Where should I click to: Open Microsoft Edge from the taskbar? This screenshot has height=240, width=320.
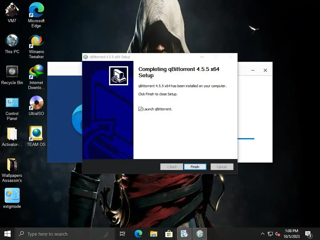pos(138,234)
